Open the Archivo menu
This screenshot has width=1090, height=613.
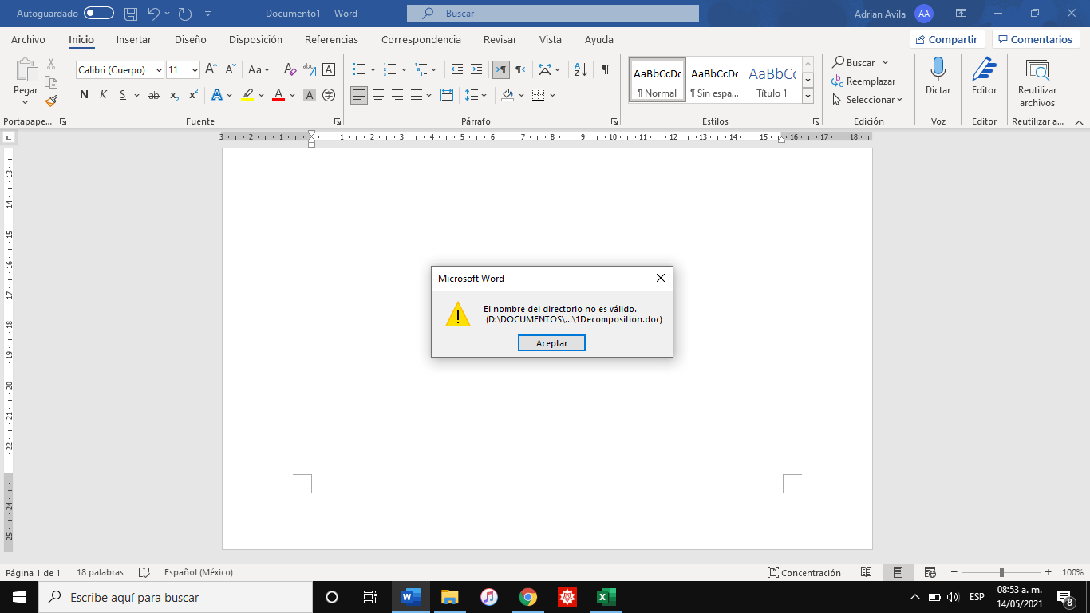click(x=28, y=40)
